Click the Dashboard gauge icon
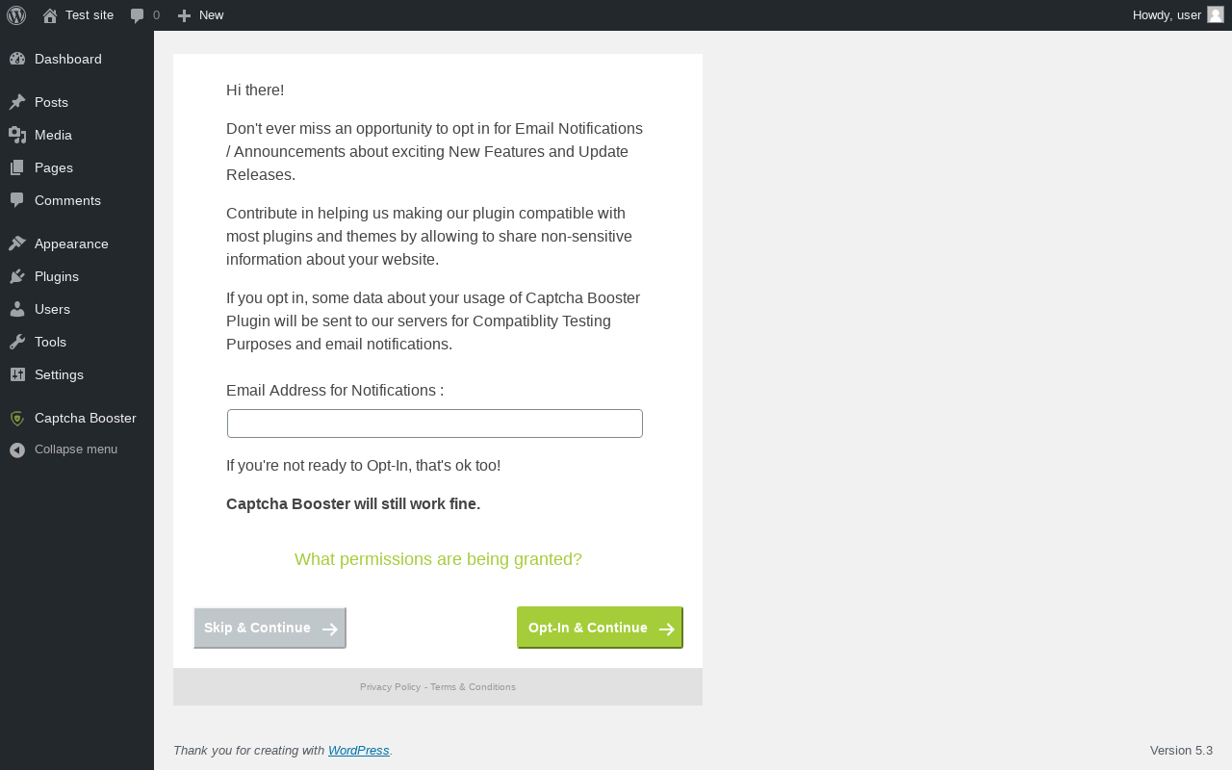The image size is (1232, 770). [x=17, y=59]
